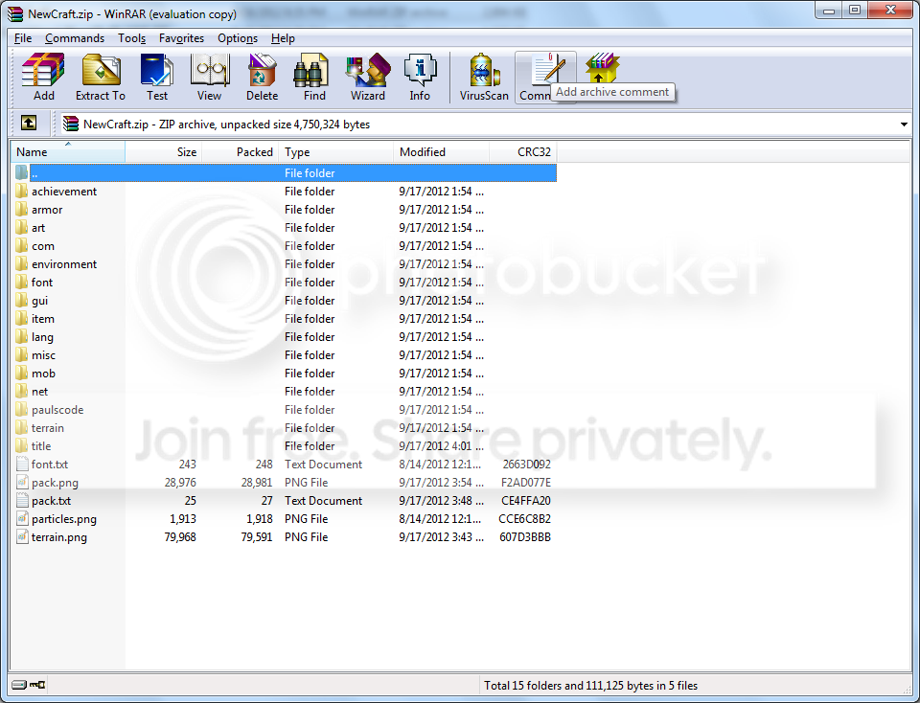The width and height of the screenshot is (920, 703).
Task: Start VirusScan on the archive
Action: click(x=484, y=77)
